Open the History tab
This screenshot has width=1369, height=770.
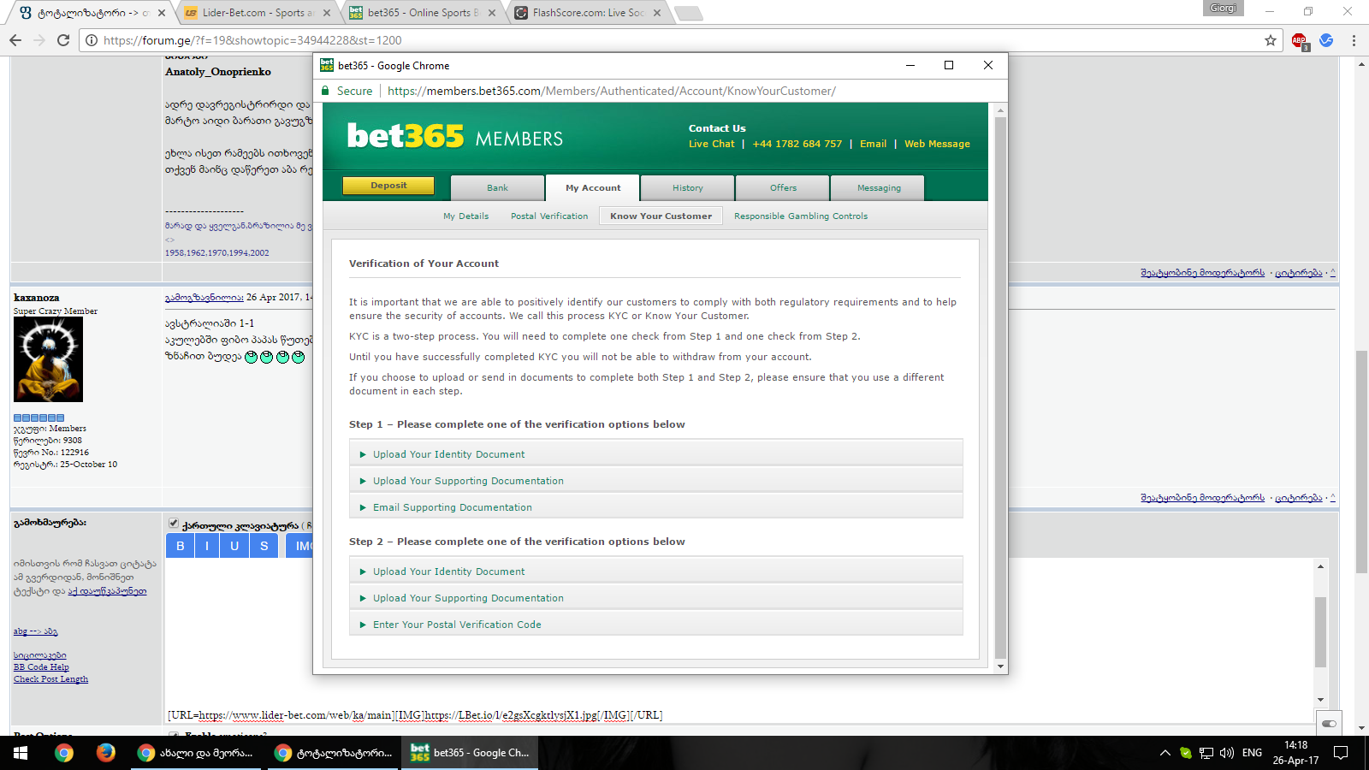pyautogui.click(x=688, y=188)
